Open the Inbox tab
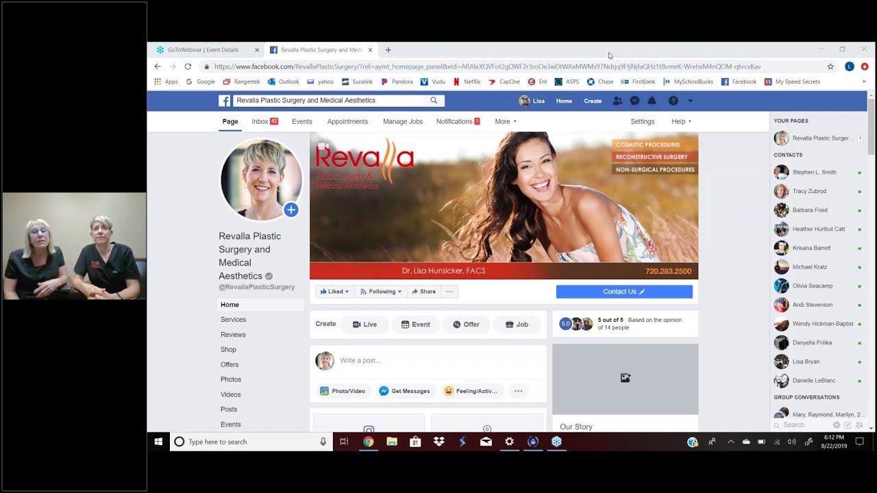877x493 pixels. 264,121
